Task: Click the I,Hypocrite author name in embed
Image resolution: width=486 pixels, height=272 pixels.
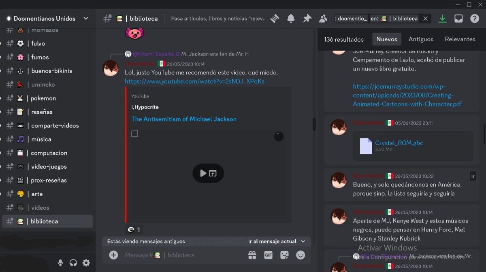Action: (145, 107)
